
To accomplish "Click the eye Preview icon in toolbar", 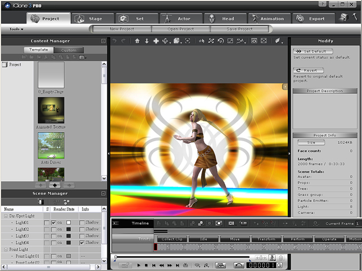I will 255,41.
